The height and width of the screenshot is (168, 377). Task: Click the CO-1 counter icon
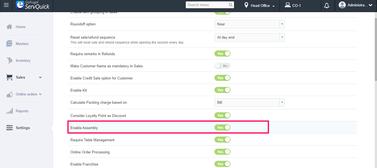point(288,5)
